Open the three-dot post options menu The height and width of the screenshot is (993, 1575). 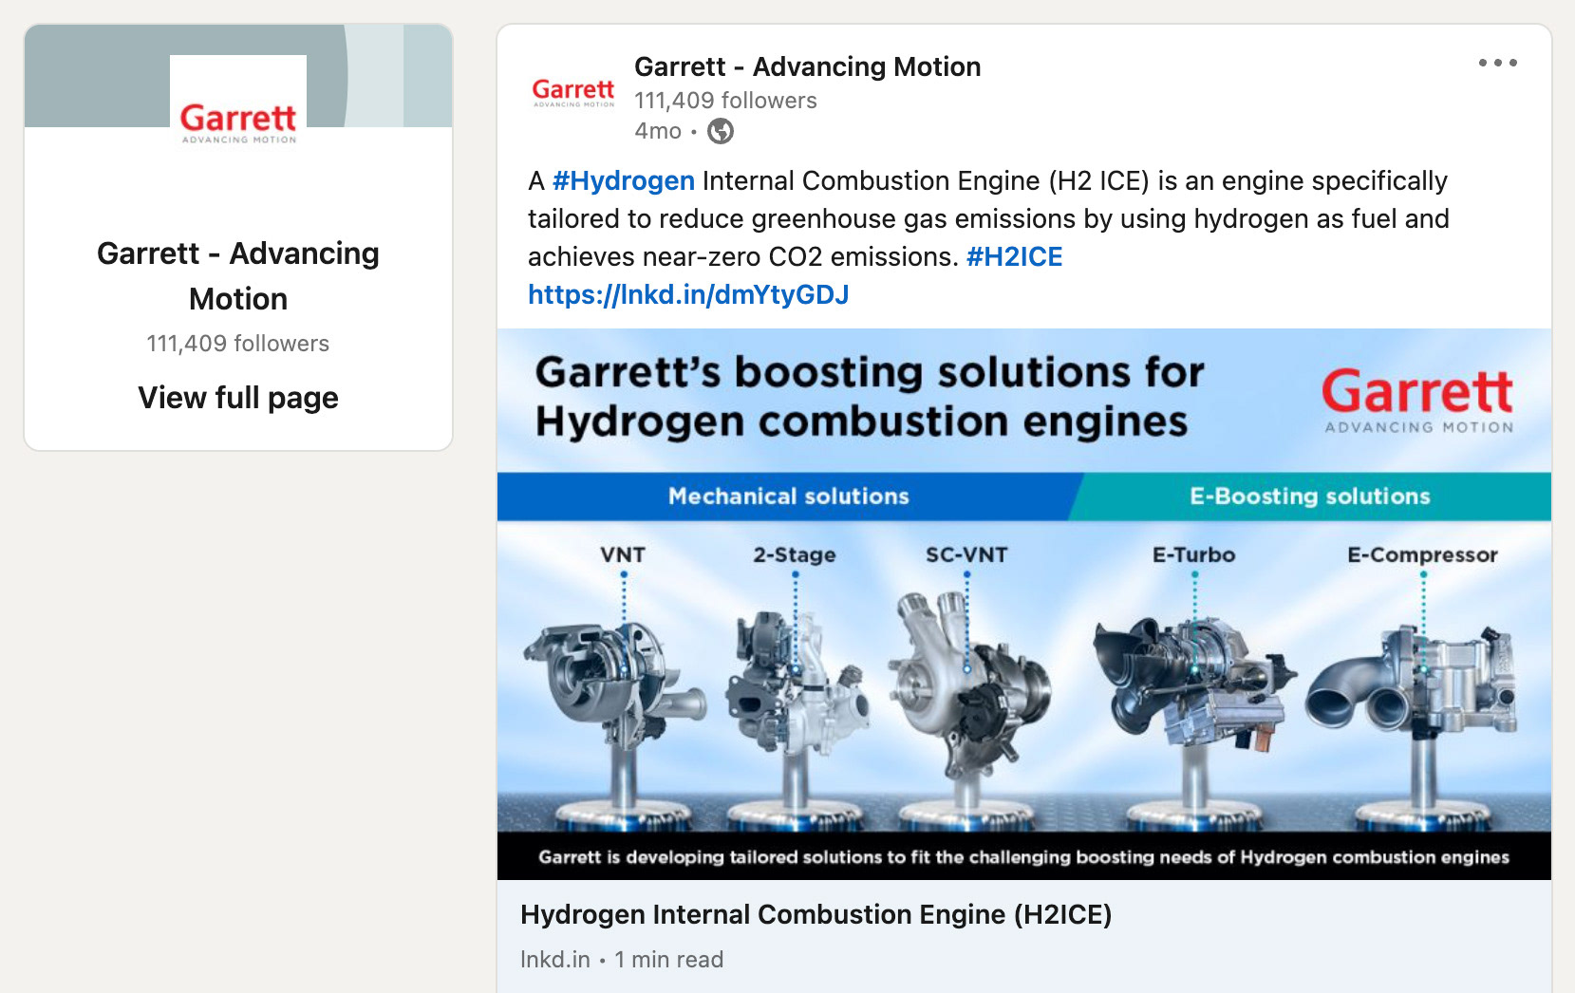click(1497, 63)
